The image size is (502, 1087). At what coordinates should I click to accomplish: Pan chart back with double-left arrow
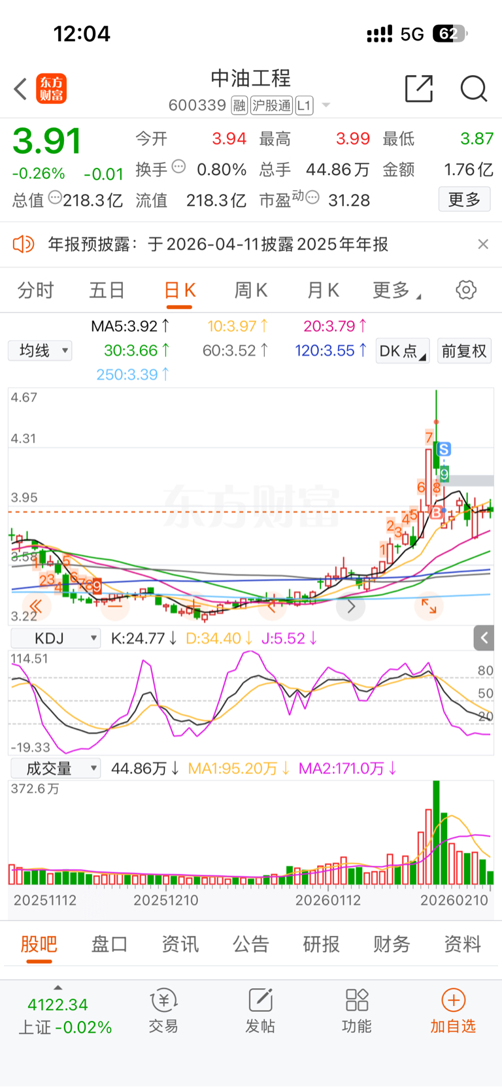[x=36, y=607]
